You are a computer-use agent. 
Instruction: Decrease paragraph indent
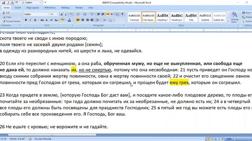(98, 14)
